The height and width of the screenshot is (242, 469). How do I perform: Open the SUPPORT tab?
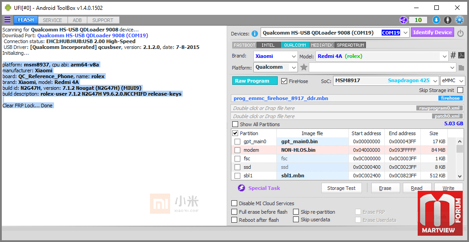pos(103,20)
